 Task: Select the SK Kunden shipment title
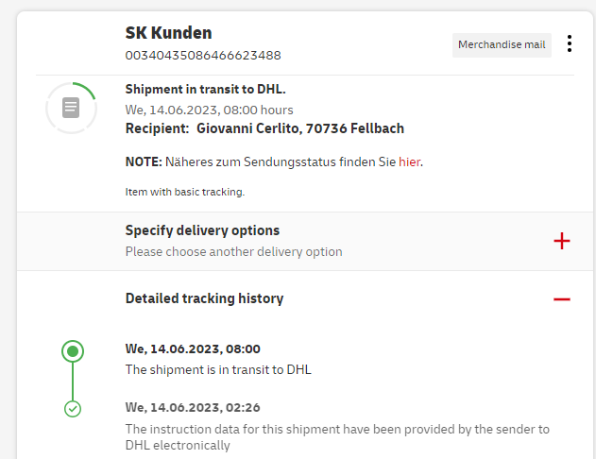pos(168,33)
